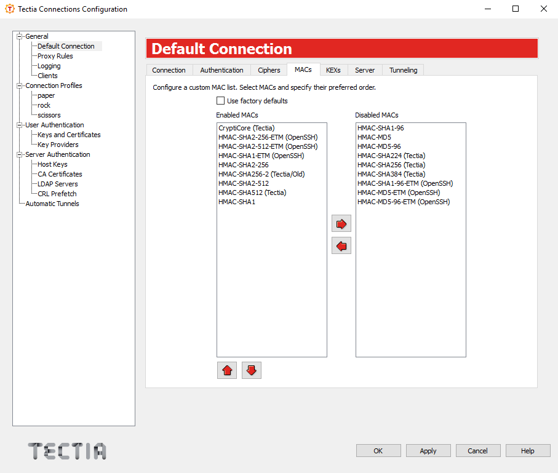The width and height of the screenshot is (558, 473).
Task: Move selected MAC down in priority
Action: (251, 370)
